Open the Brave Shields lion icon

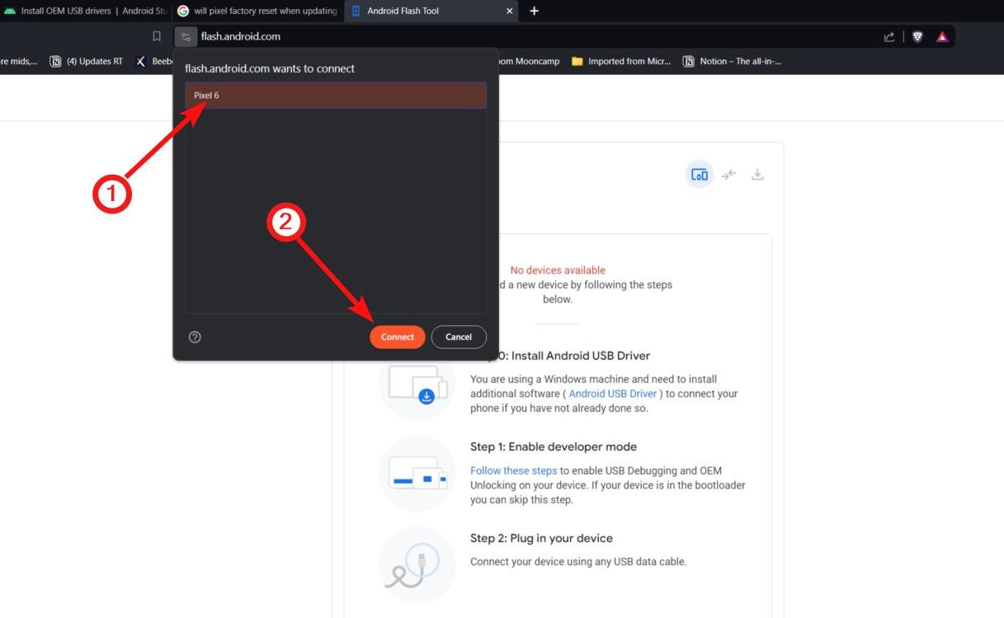click(x=917, y=36)
